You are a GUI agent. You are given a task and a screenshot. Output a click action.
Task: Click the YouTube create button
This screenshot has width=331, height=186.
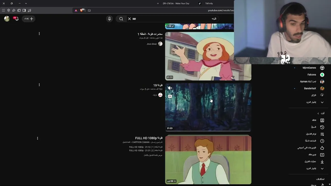pyautogui.click(x=28, y=19)
